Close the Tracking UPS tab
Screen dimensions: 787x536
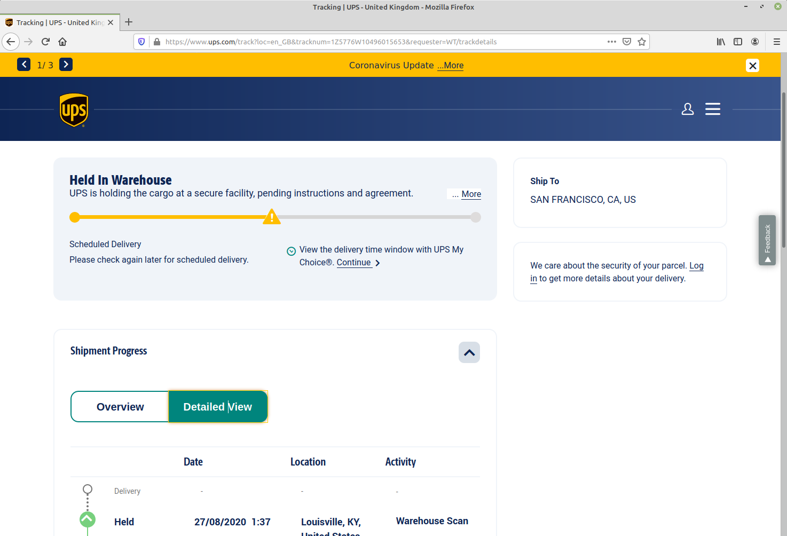coord(111,22)
